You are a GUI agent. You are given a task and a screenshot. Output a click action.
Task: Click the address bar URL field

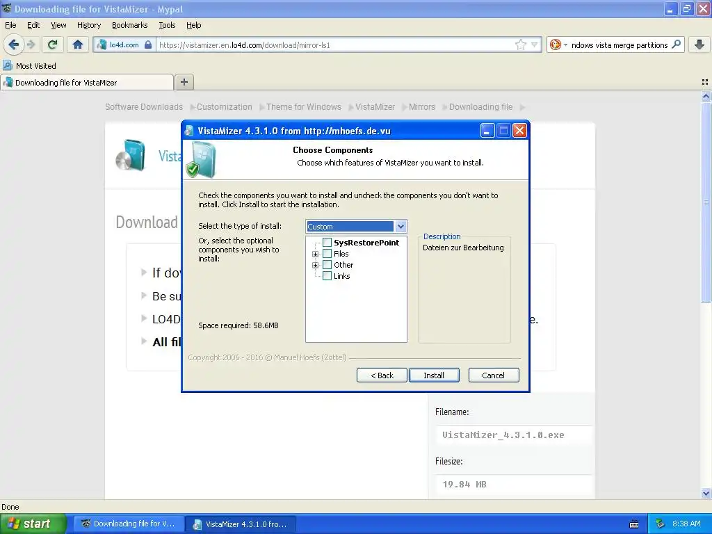pos(335,44)
